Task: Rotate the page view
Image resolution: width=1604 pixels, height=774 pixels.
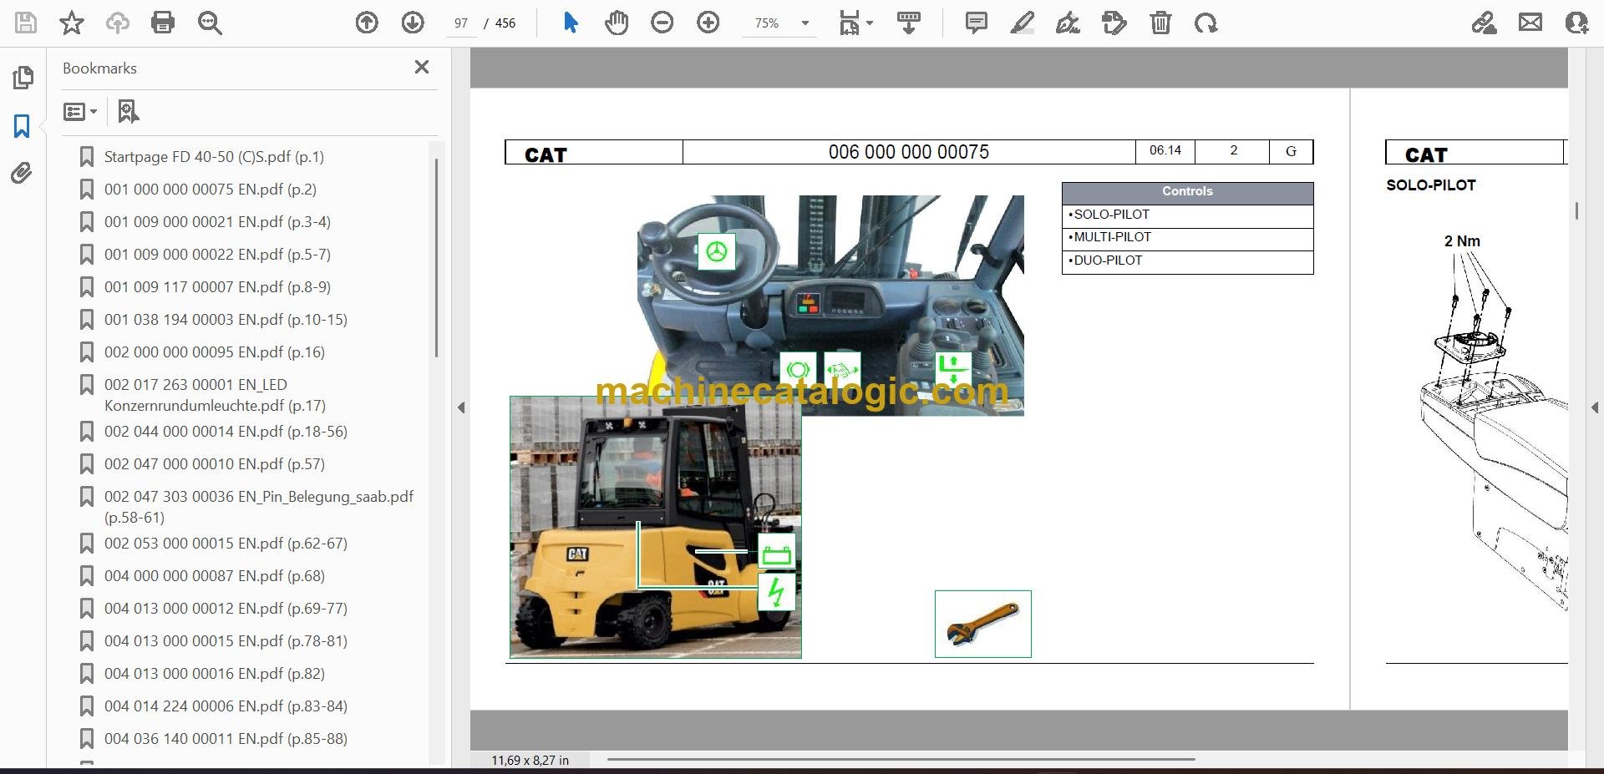Action: click(x=1206, y=23)
